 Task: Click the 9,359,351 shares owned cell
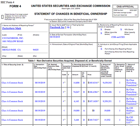tap(107, 101)
